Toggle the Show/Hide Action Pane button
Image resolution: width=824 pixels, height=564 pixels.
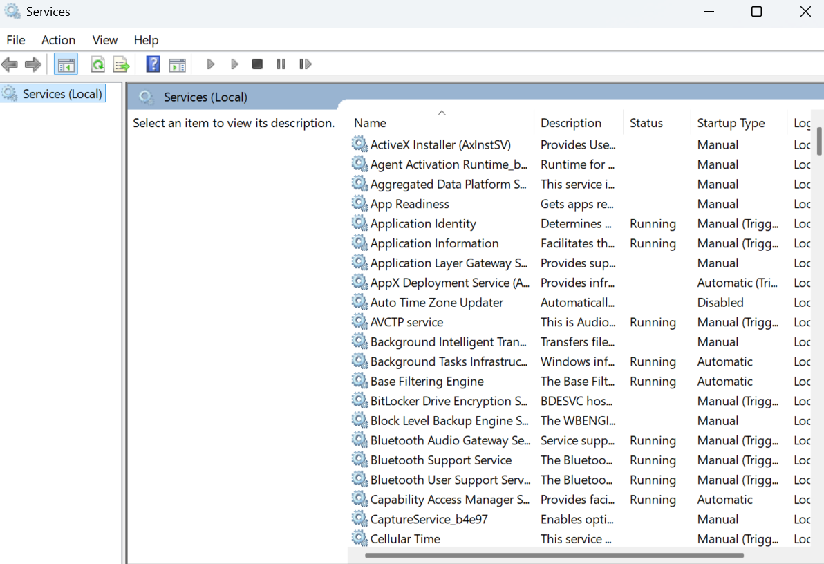[x=177, y=64]
